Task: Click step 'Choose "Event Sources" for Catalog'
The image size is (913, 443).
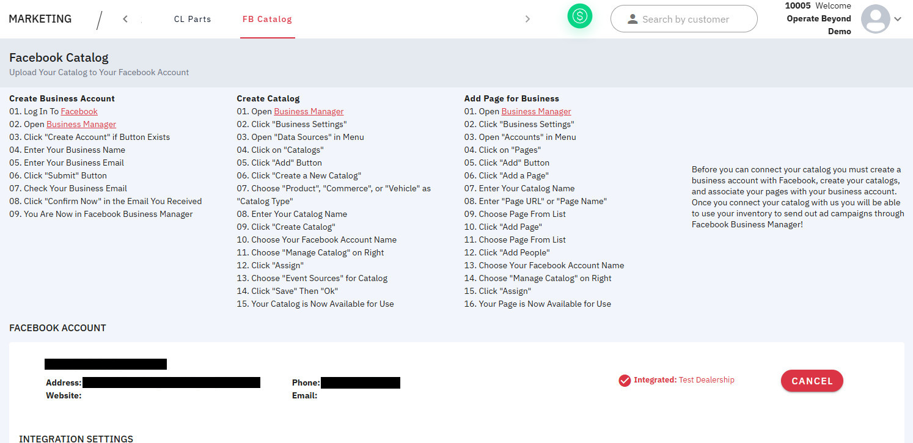Action: pos(312,278)
